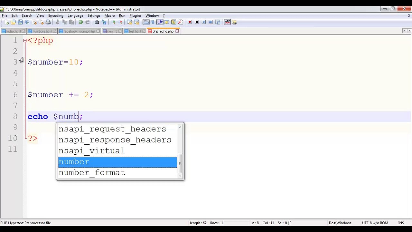Undo the last edit via toolbar

tap(80, 22)
